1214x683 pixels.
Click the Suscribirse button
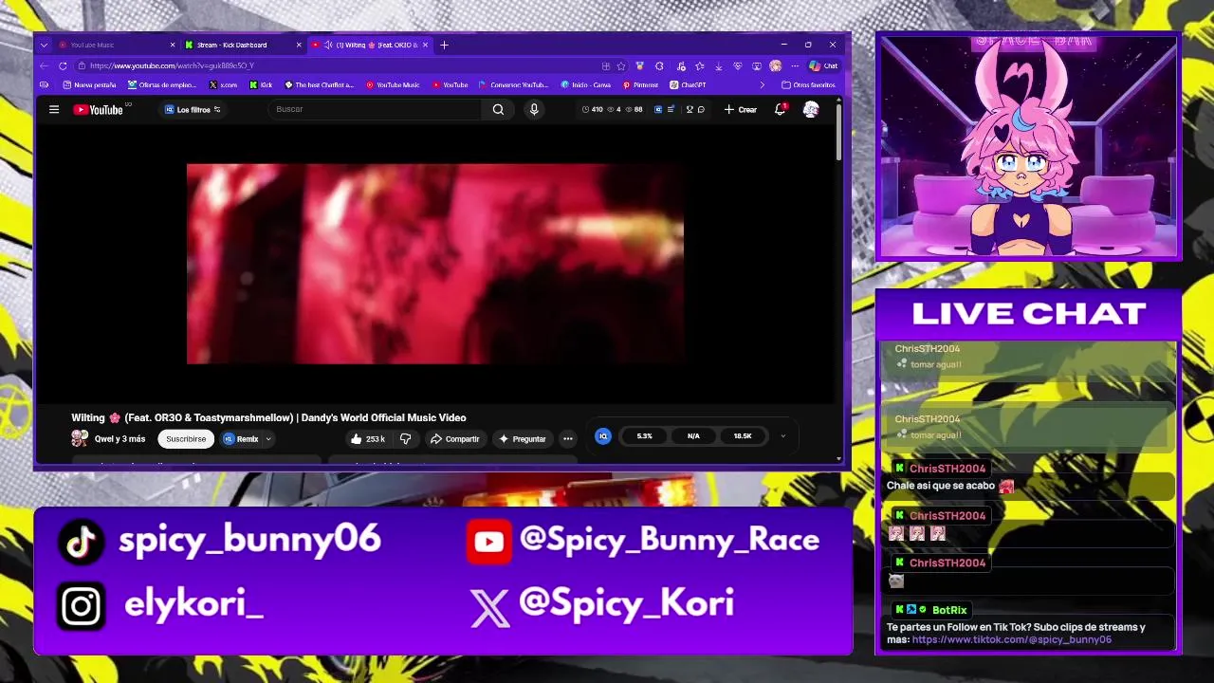click(186, 439)
